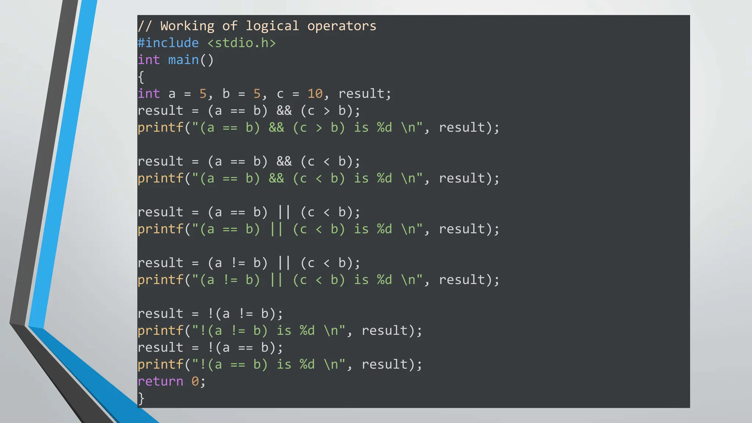This screenshot has height=423, width=752.
Task: Click the opening curly brace line
Action: click(x=141, y=77)
